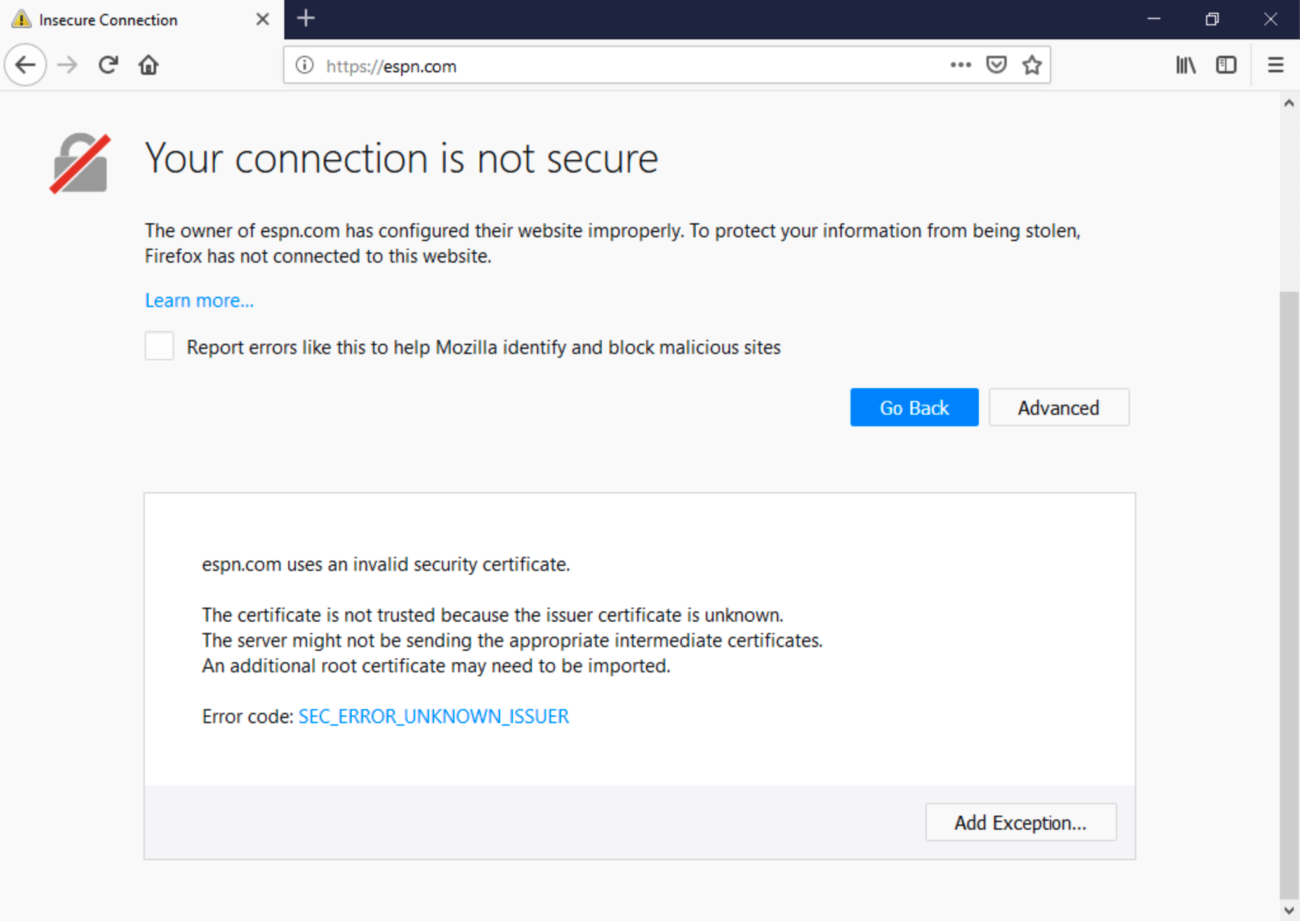Viewport: 1300px width, 921px height.
Task: Go to the Home page icon
Action: click(x=149, y=65)
